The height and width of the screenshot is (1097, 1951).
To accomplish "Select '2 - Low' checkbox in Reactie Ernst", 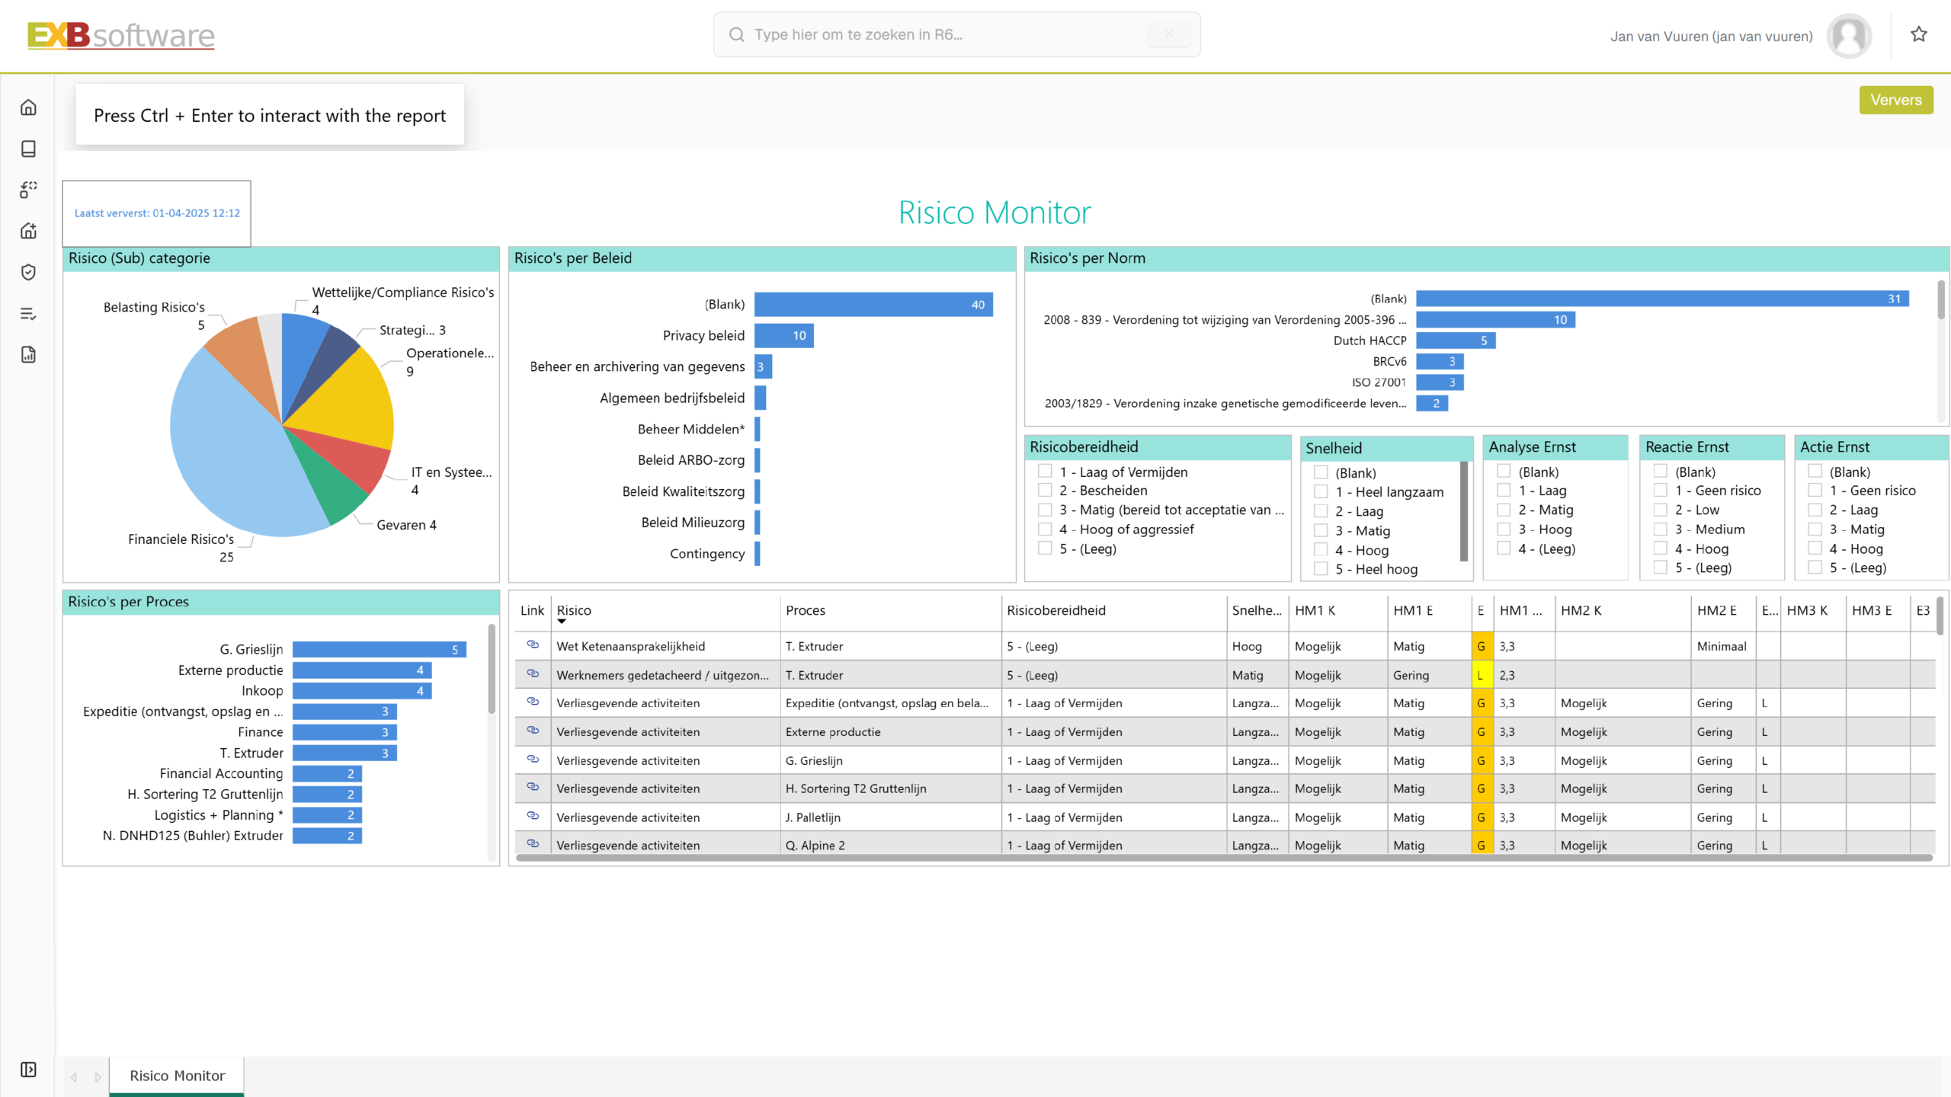I will 1660,510.
